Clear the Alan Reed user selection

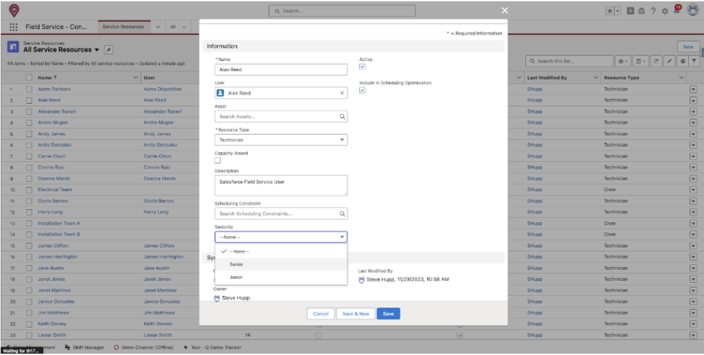tap(342, 93)
